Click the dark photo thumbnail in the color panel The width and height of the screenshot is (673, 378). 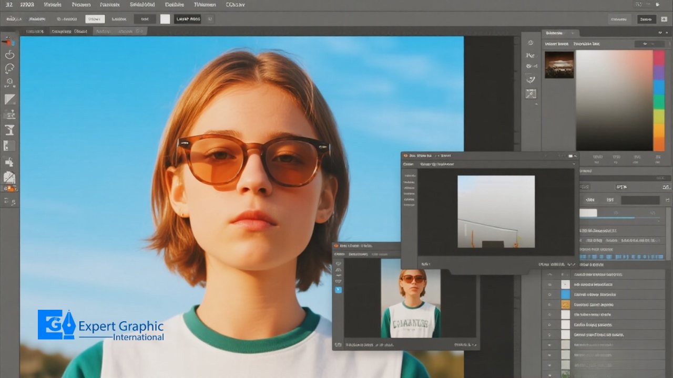[559, 65]
